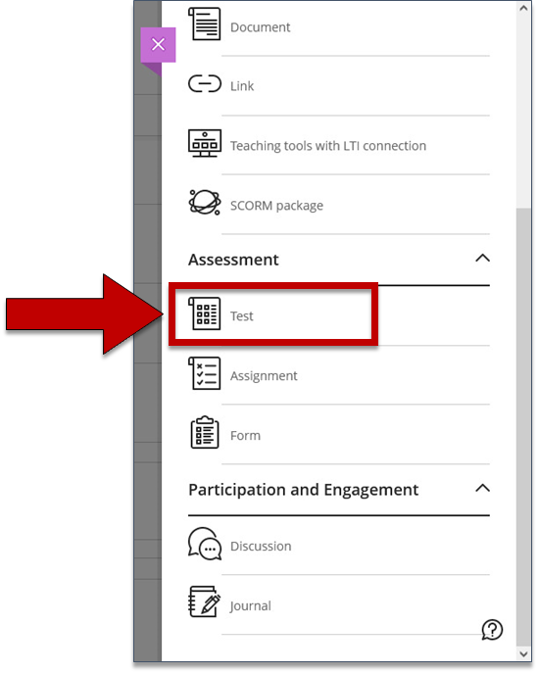This screenshot has width=538, height=673.
Task: Choose SCORM package text
Action: 277,206
